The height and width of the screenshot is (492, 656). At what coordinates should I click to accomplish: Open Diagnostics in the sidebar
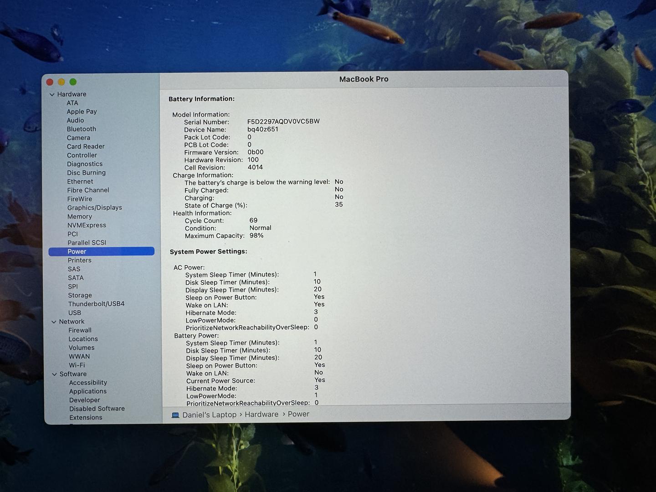coord(85,164)
